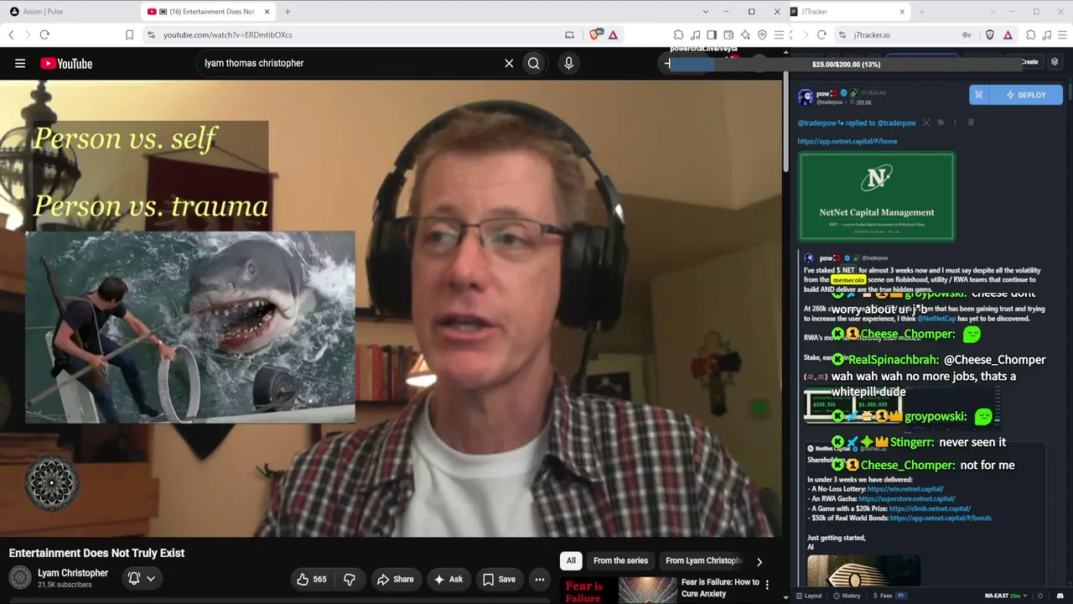Open options for Fear is Failure video
The width and height of the screenshot is (1073, 604).
click(x=767, y=584)
